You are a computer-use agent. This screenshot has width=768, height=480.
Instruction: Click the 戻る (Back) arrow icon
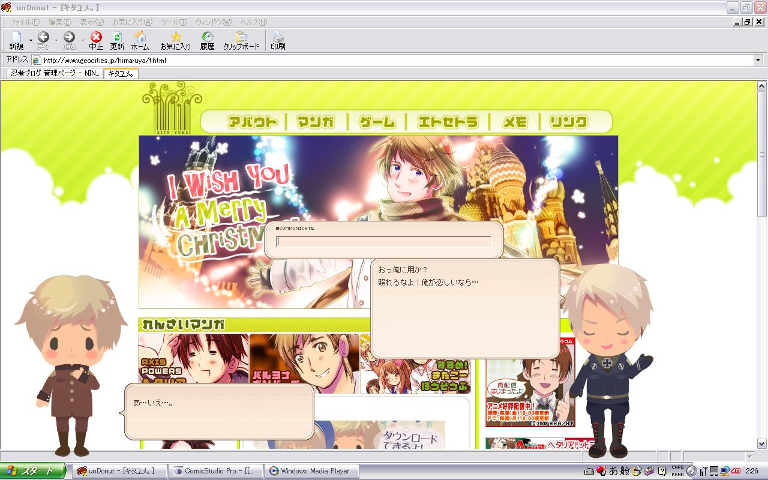43,37
